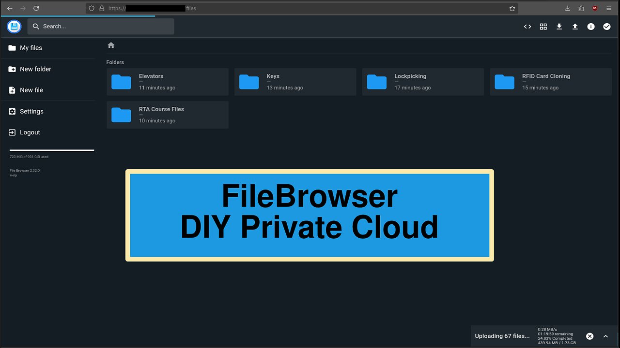620x348 pixels.
Task: Click the New file document icon
Action: 12,90
